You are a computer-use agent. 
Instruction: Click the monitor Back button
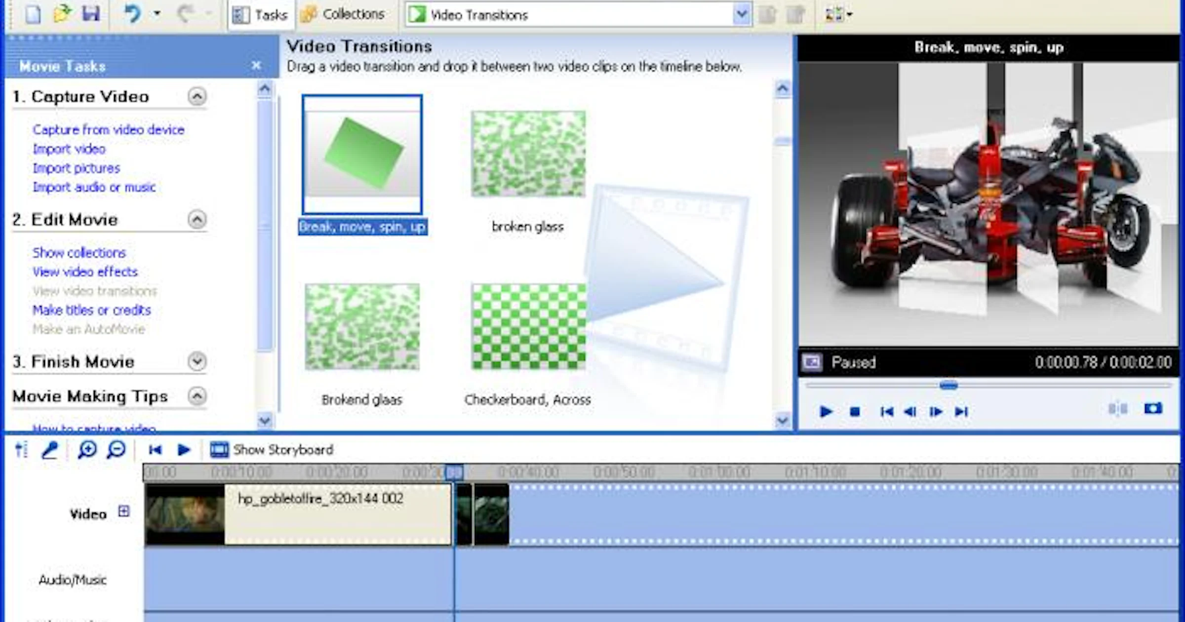coord(887,411)
